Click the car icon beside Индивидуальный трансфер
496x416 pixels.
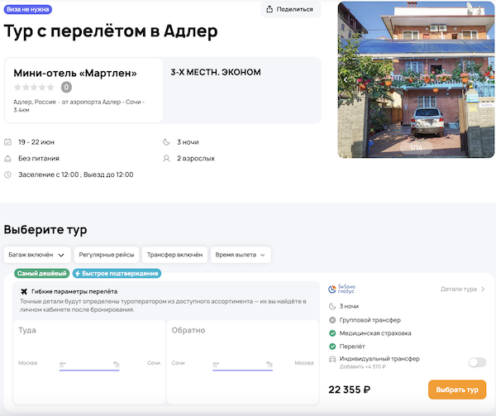pos(331,359)
